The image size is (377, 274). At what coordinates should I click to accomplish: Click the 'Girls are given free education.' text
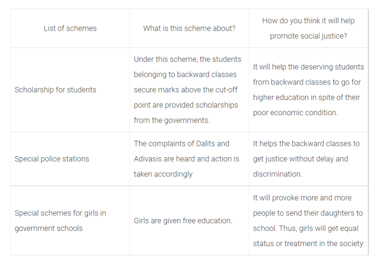183,221
